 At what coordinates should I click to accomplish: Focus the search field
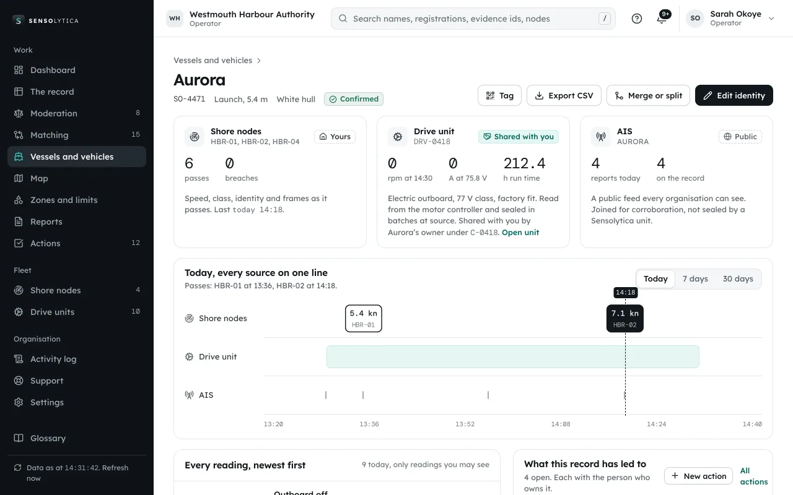click(473, 19)
